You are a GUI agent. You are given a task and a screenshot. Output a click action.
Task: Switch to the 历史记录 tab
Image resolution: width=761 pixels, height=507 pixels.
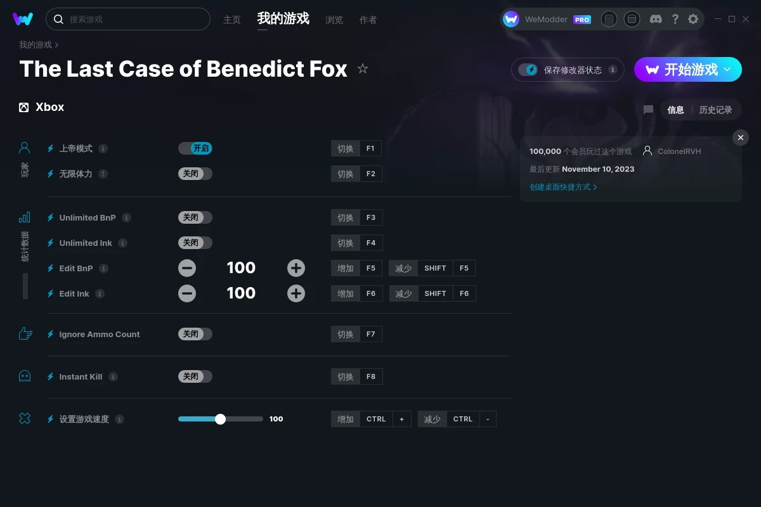pos(715,110)
